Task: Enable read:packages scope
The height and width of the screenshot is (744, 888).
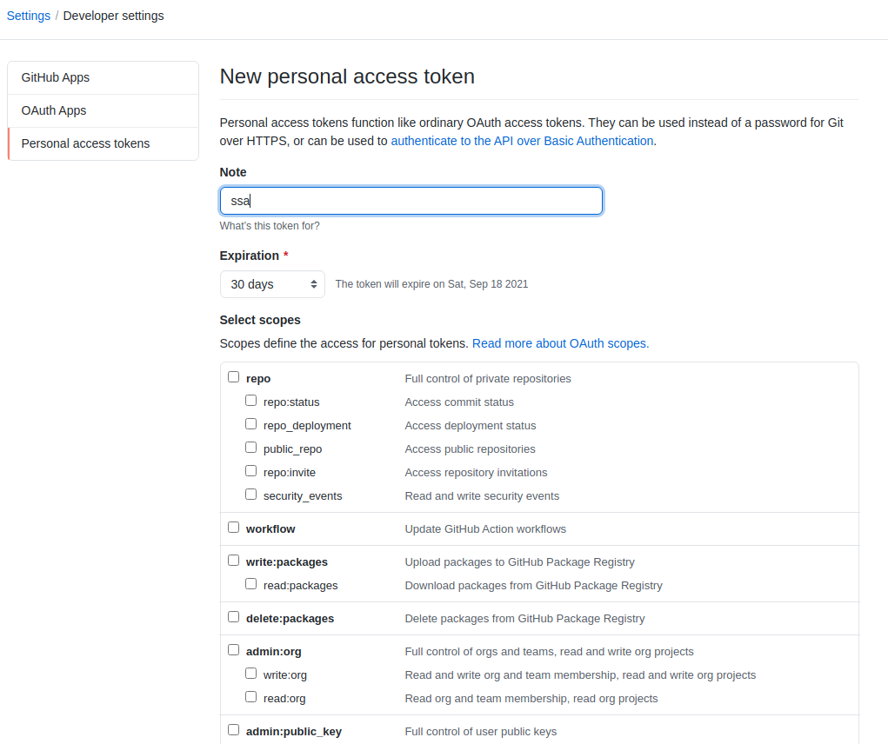Action: tap(250, 584)
